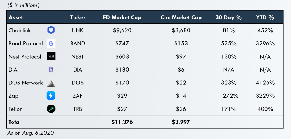Select the Circ Market Cap header
291x139 pixels.
pos(181,17)
